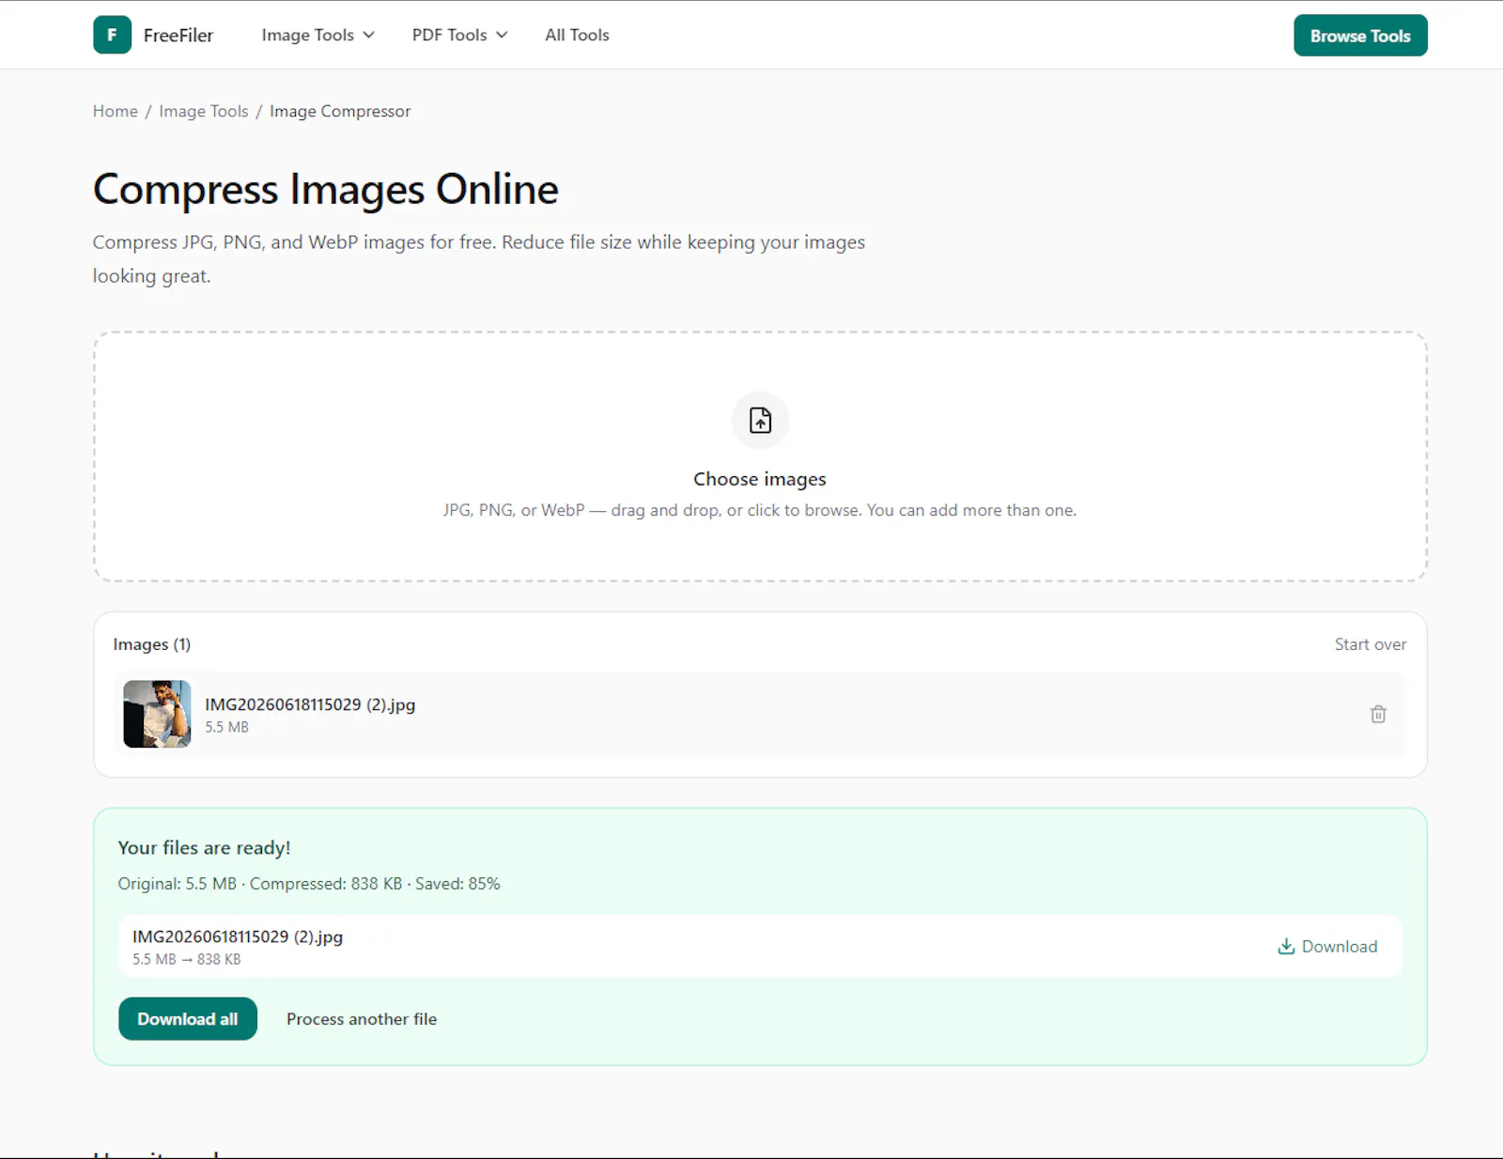Click the Images (1) heading
Screen dimensions: 1503x1159
(152, 644)
